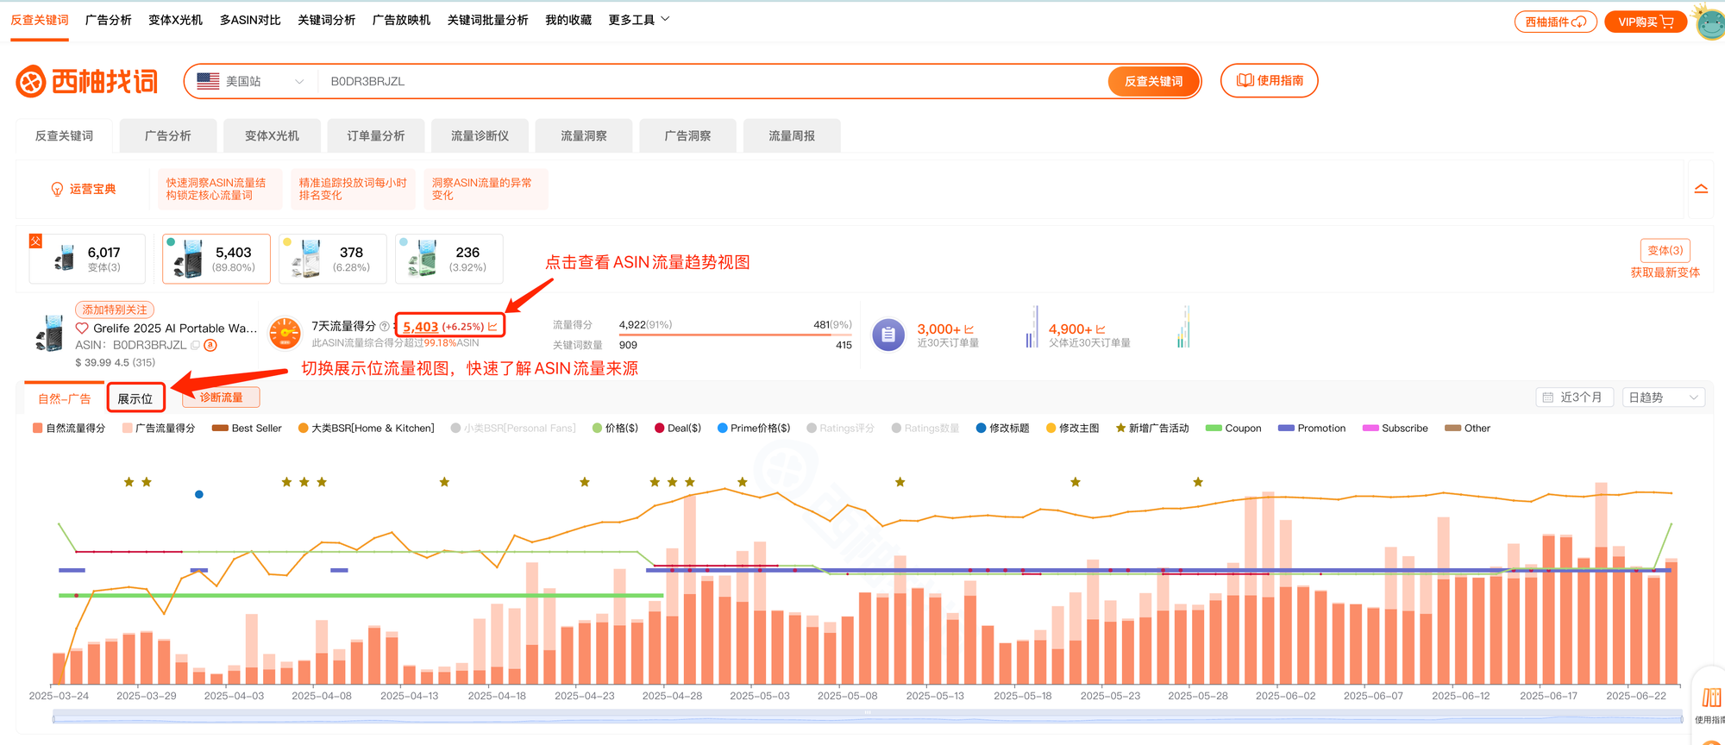The height and width of the screenshot is (745, 1725).
Task: Open 关键词批量分析 in top navigation
Action: 487,20
